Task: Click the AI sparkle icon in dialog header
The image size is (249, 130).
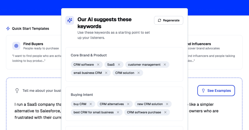Action: click(70, 20)
